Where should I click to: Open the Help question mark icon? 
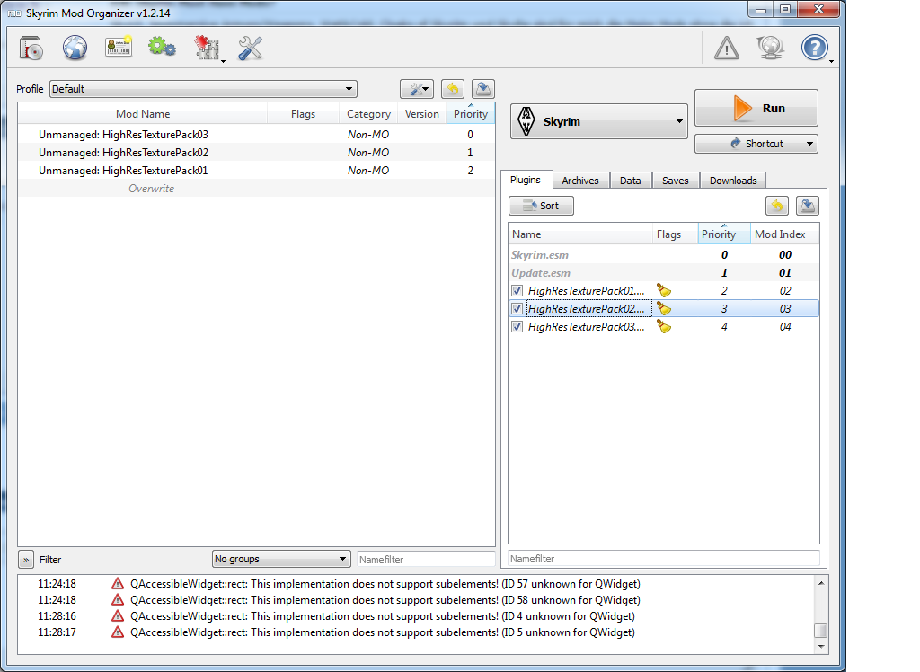[x=814, y=49]
